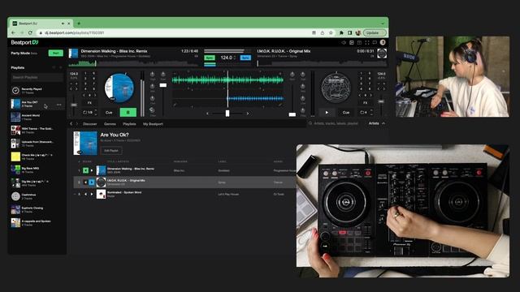This screenshot has width=520, height=292.
Task: Click the left channel volume fader handle
Action: pyautogui.click(x=162, y=85)
